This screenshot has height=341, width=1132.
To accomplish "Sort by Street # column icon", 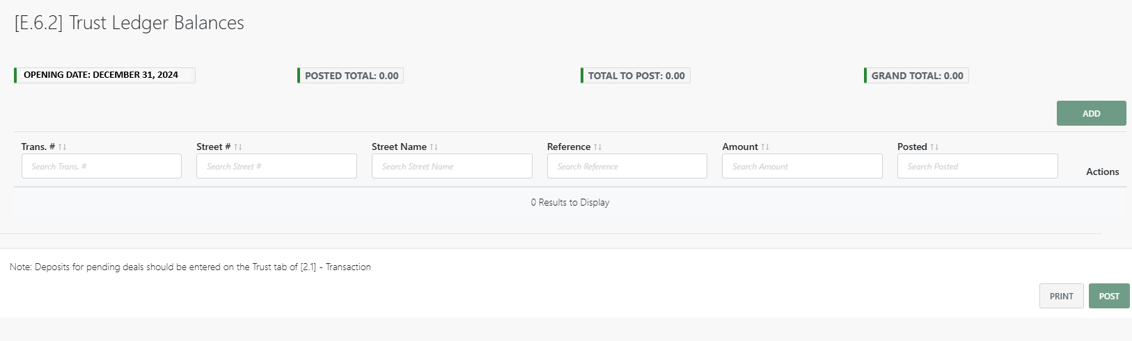I will pos(238,147).
